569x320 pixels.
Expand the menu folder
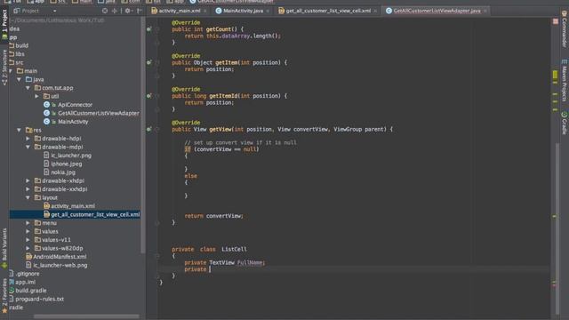point(28,223)
